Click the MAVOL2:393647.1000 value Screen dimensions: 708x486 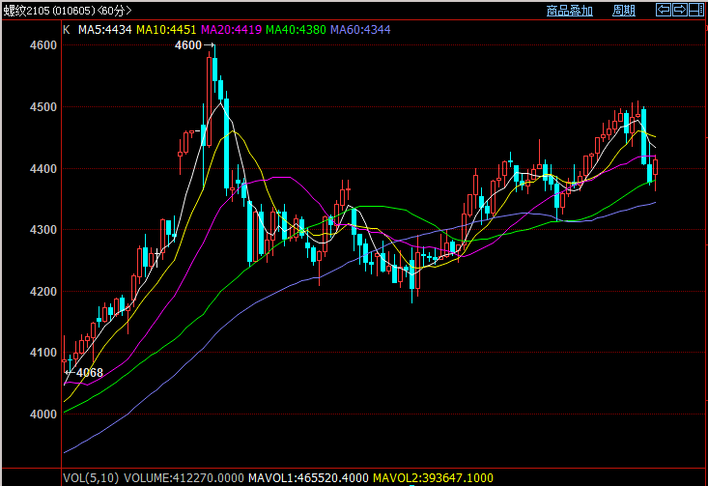433,478
